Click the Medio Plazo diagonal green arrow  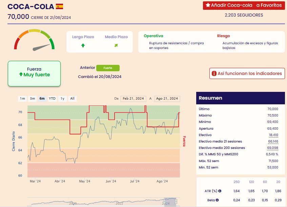click(x=116, y=45)
